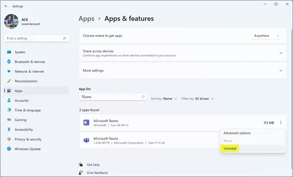Open Network & internet category
Screen dimensions: 293x177
pyautogui.click(x=37, y=72)
